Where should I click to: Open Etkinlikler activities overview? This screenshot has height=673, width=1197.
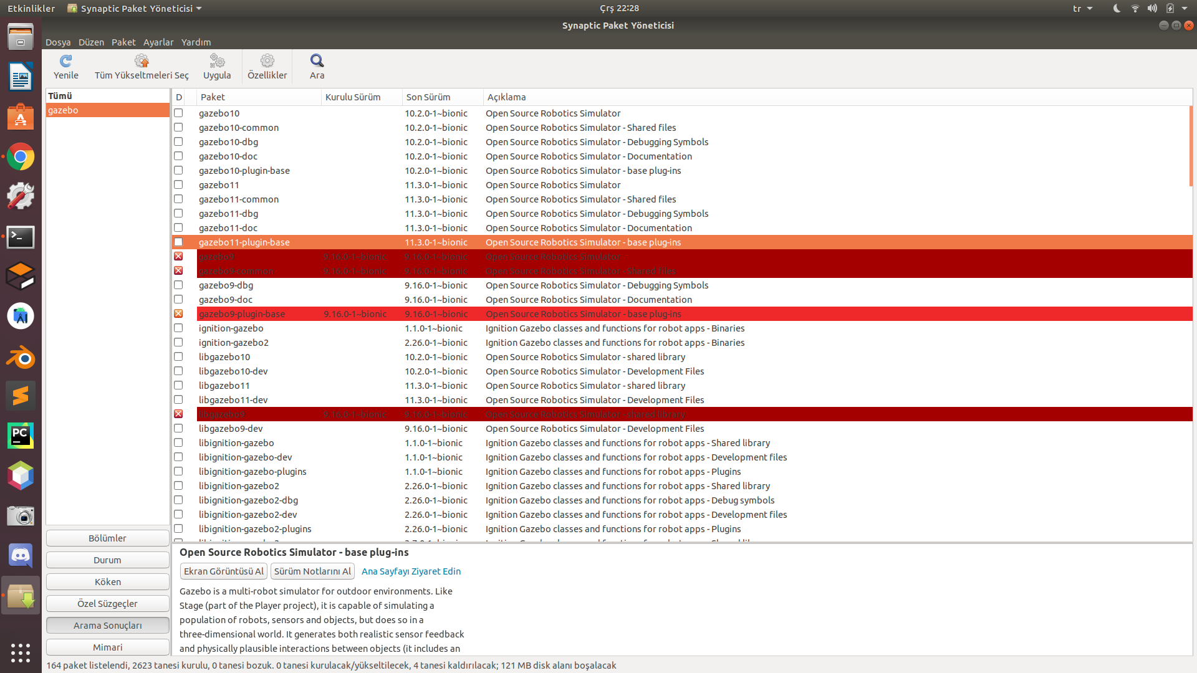tap(31, 8)
